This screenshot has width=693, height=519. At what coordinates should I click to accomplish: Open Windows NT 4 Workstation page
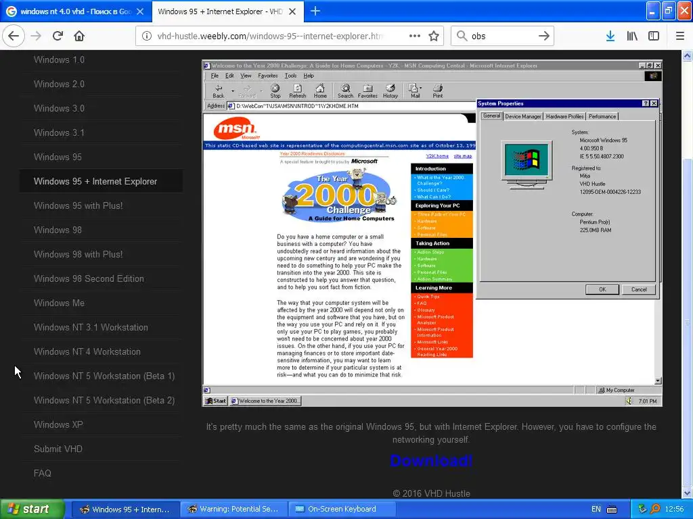point(87,351)
